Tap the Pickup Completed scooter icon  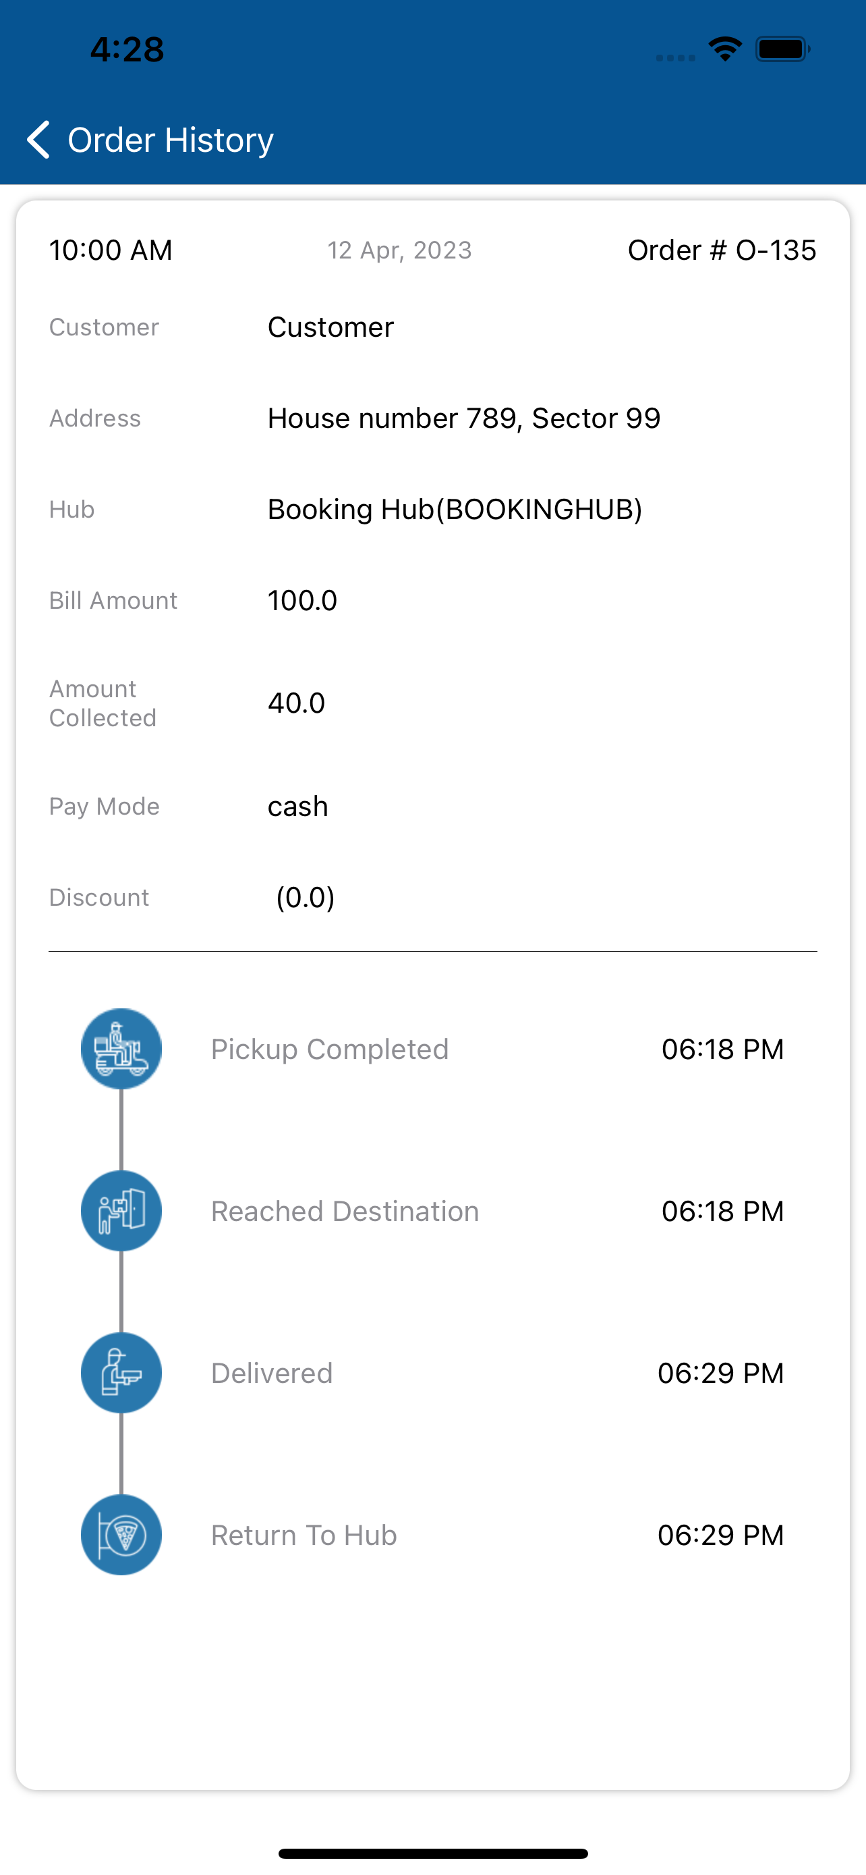coord(121,1049)
